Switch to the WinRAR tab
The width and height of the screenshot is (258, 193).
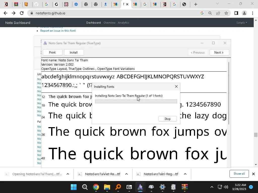pyautogui.click(x=16, y=4)
